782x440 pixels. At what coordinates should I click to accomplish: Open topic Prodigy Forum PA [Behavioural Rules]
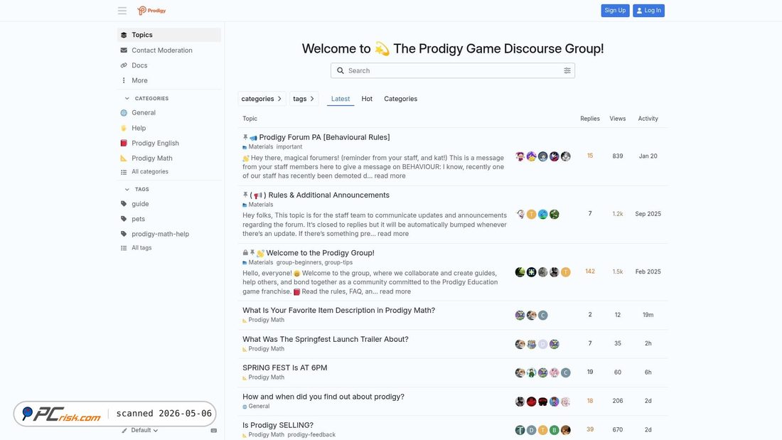pyautogui.click(x=324, y=137)
